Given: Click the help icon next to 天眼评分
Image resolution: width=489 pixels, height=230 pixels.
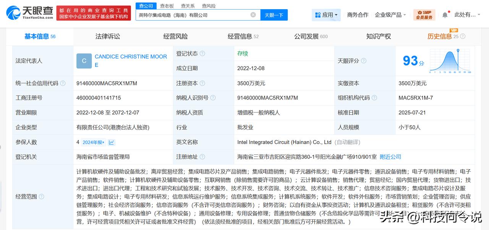Looking at the screenshot, I should [364, 61].
